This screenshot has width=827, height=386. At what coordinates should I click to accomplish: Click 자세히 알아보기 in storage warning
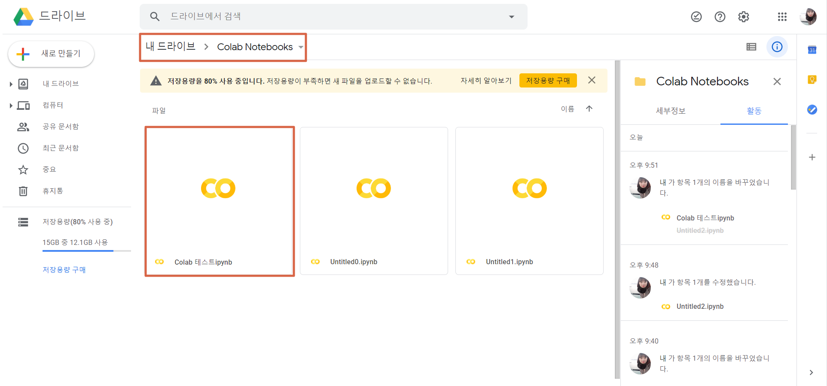[486, 81]
